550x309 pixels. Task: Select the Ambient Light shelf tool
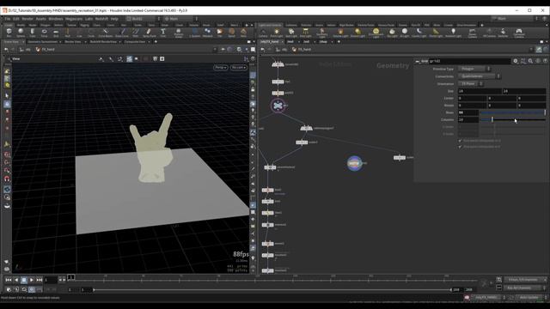pos(453,33)
